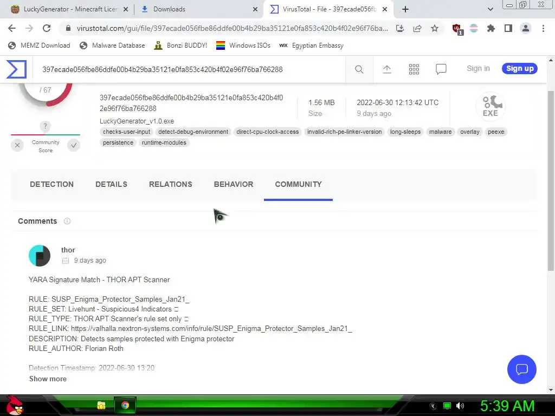Viewport: 555px width, 416px height.
Task: Reload the current page
Action: point(47,28)
